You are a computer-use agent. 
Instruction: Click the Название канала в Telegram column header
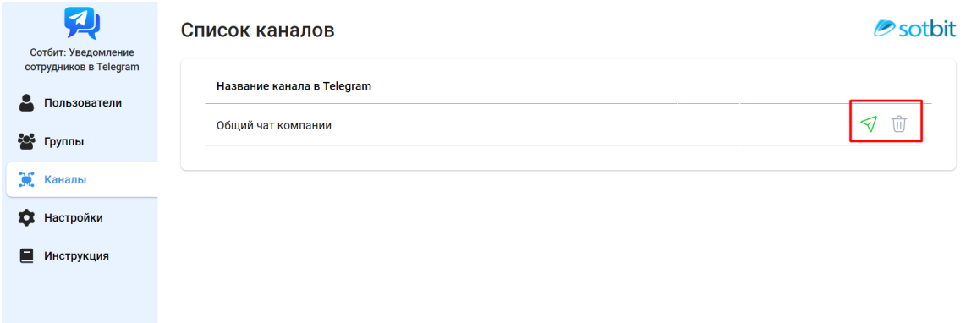tap(294, 86)
